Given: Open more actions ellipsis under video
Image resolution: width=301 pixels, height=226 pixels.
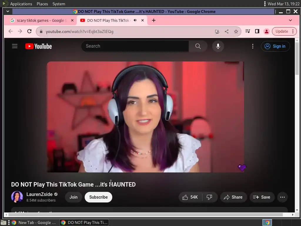Looking at the screenshot, I should [x=282, y=197].
